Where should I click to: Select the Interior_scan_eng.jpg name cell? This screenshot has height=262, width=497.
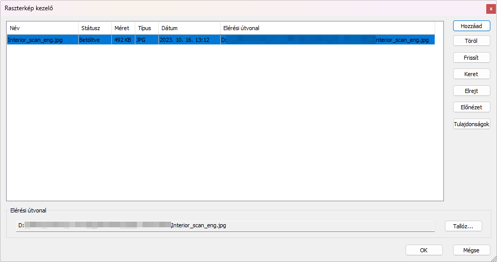tap(43, 40)
